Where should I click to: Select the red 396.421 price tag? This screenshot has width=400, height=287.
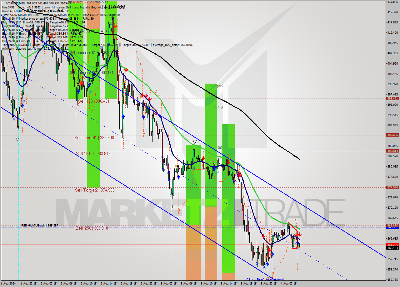coord(392,99)
